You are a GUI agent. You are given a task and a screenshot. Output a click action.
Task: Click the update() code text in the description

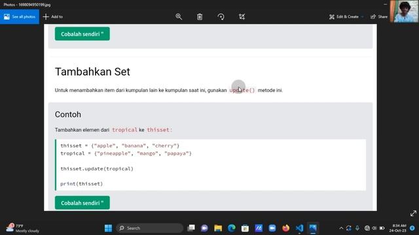pyautogui.click(x=242, y=90)
